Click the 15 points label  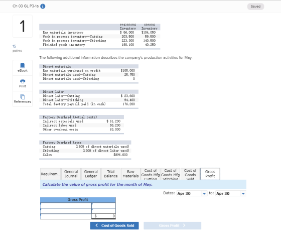point(17,48)
